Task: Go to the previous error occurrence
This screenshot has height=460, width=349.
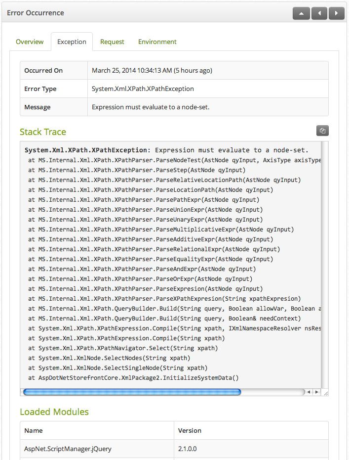Action: [x=319, y=13]
